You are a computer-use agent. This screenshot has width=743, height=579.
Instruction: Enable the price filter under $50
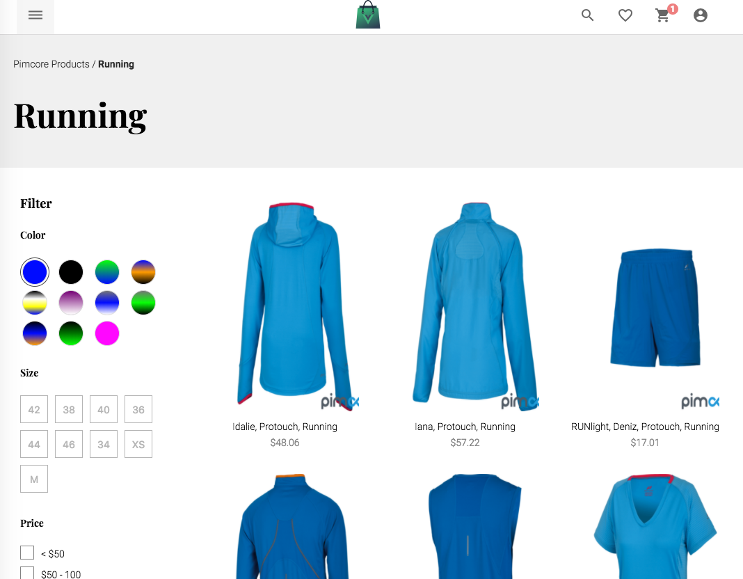point(26,552)
